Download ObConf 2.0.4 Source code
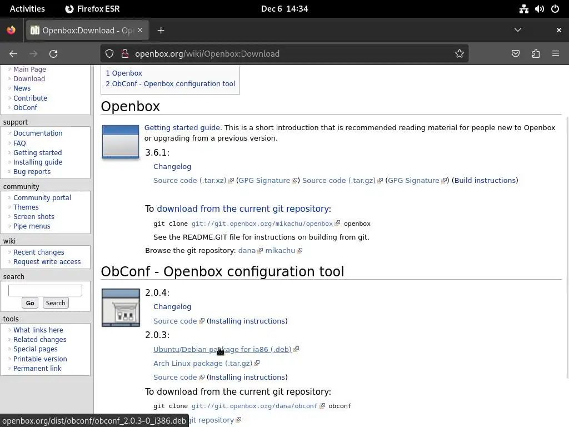569x427 pixels. pos(175,321)
